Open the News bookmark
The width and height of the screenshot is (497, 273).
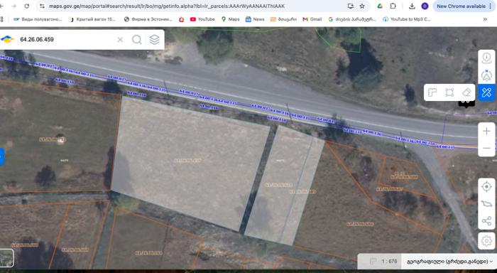pyautogui.click(x=255, y=19)
